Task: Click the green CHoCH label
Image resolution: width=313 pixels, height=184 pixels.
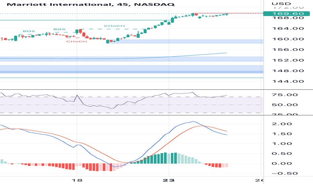Action: (115, 26)
